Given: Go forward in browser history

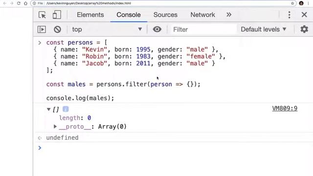Looking at the screenshot, I should pos(12,3).
